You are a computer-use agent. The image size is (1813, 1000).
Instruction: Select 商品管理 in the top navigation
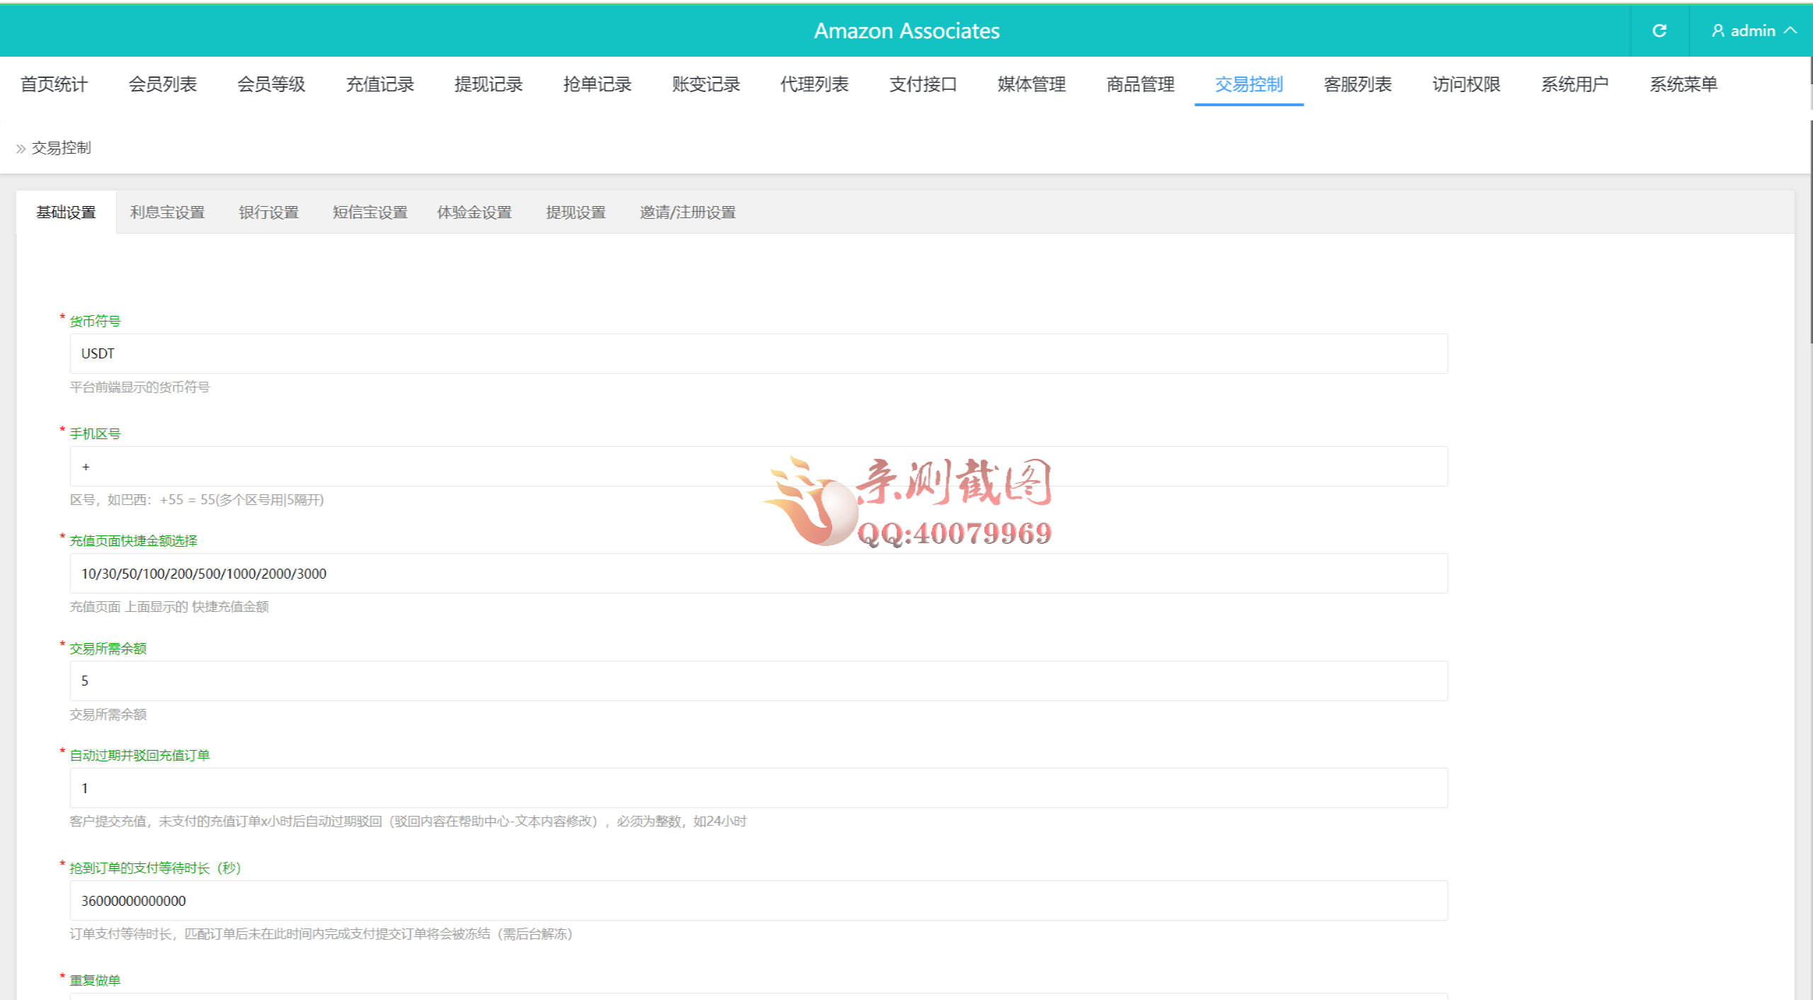click(x=1139, y=84)
